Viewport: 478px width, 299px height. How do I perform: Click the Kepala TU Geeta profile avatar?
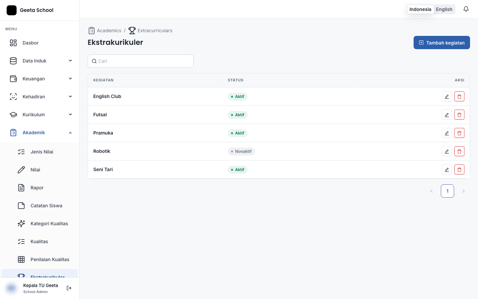pos(11,288)
